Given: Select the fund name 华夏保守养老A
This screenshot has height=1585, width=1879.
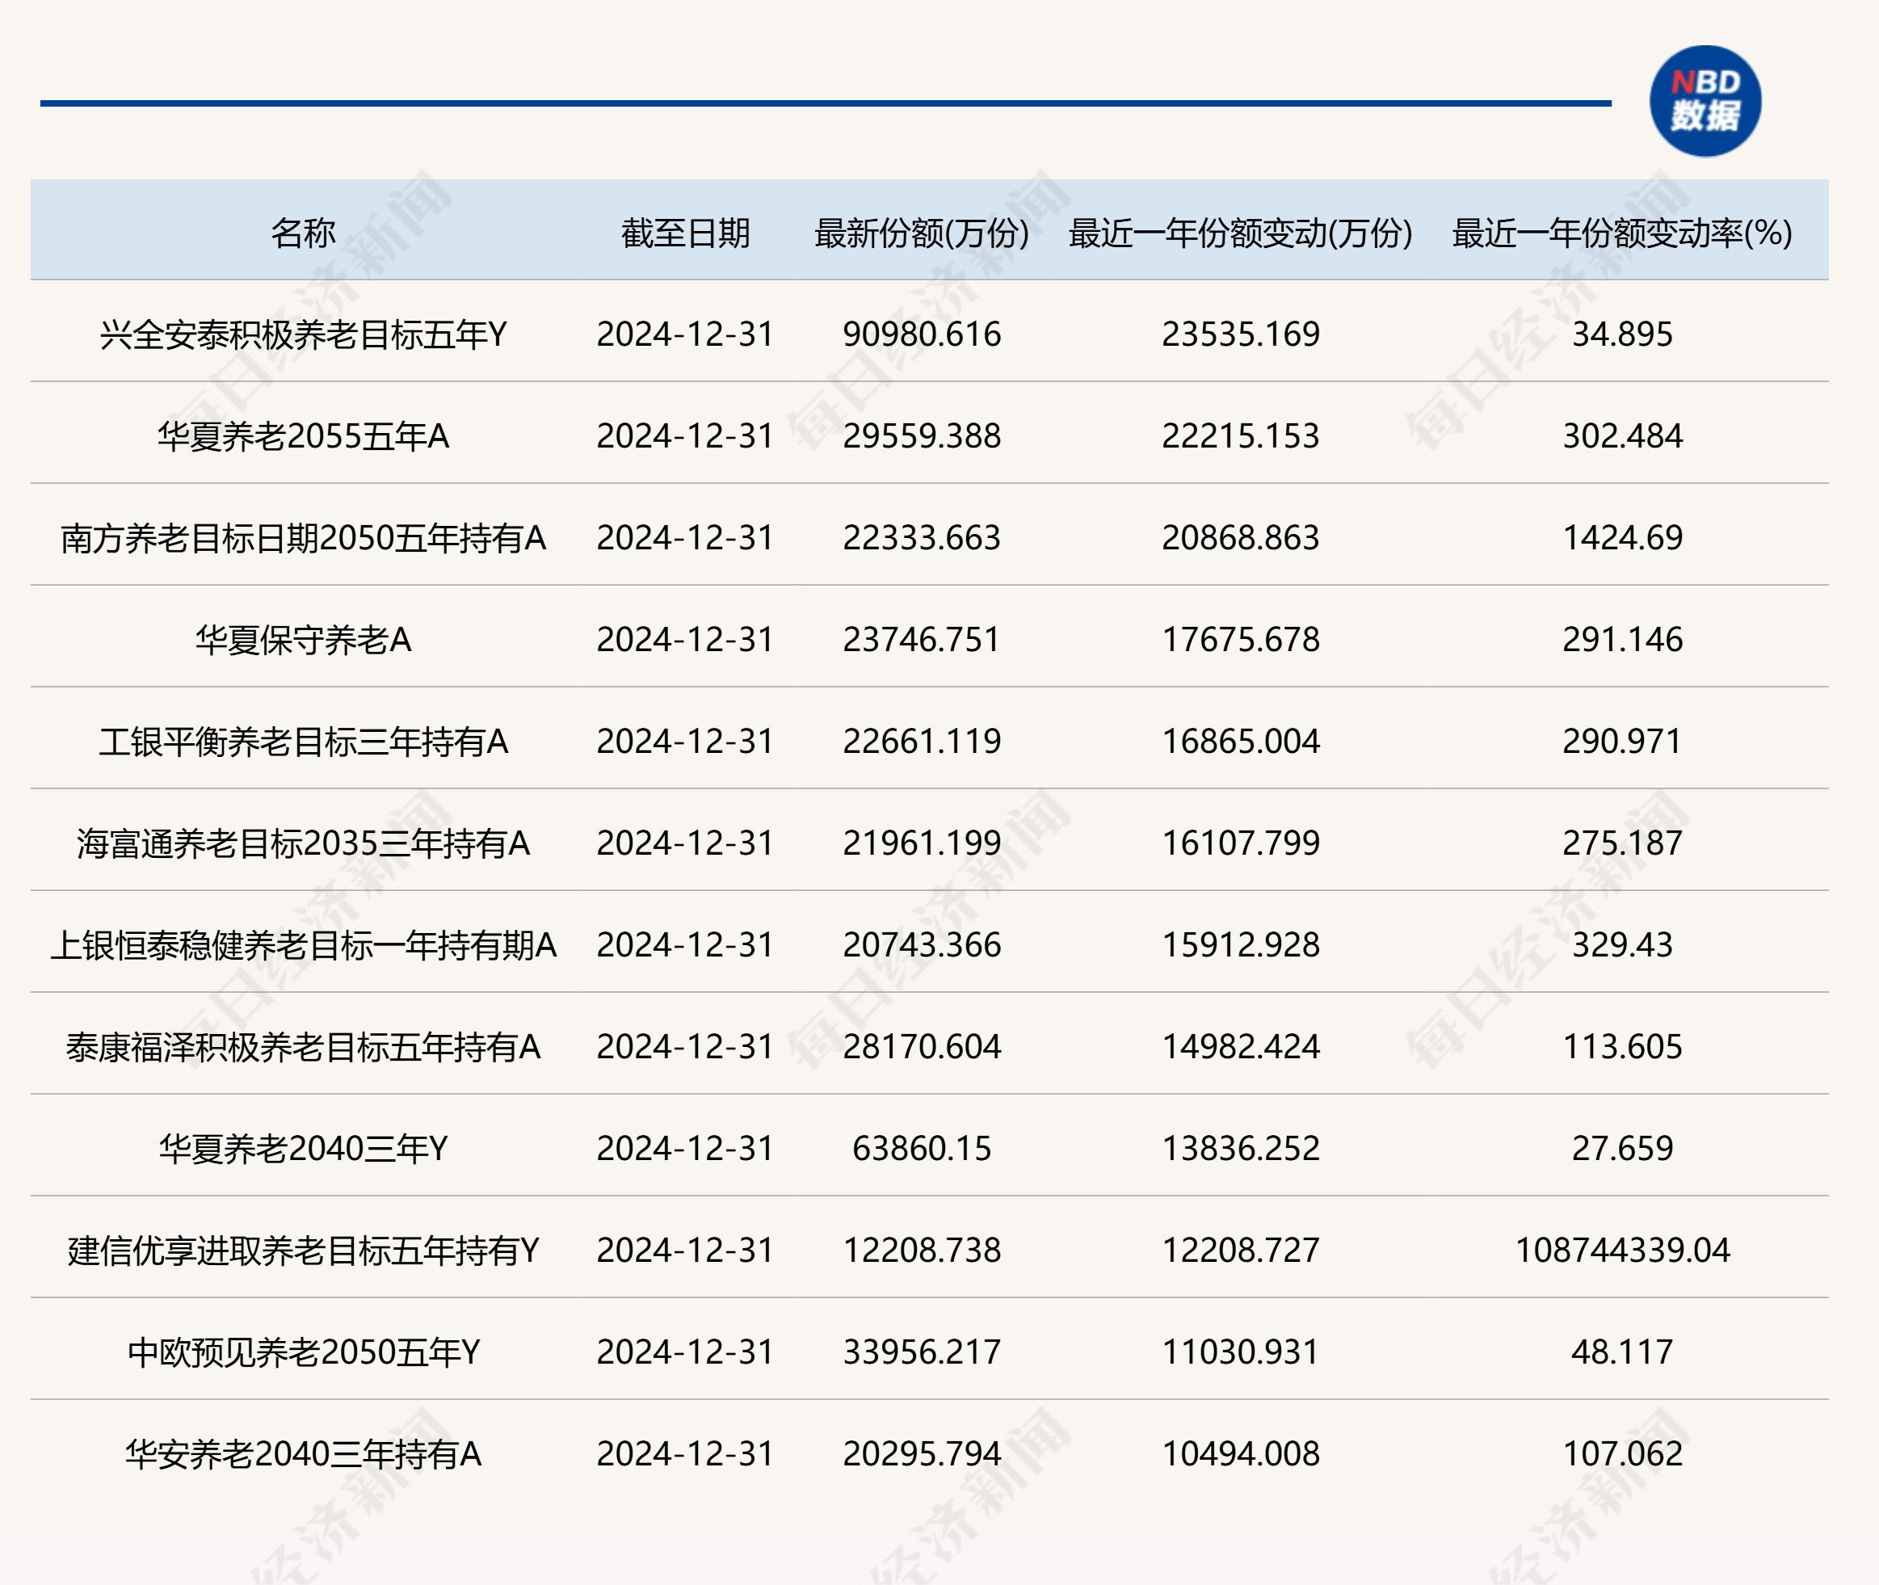Looking at the screenshot, I should click(x=303, y=640).
